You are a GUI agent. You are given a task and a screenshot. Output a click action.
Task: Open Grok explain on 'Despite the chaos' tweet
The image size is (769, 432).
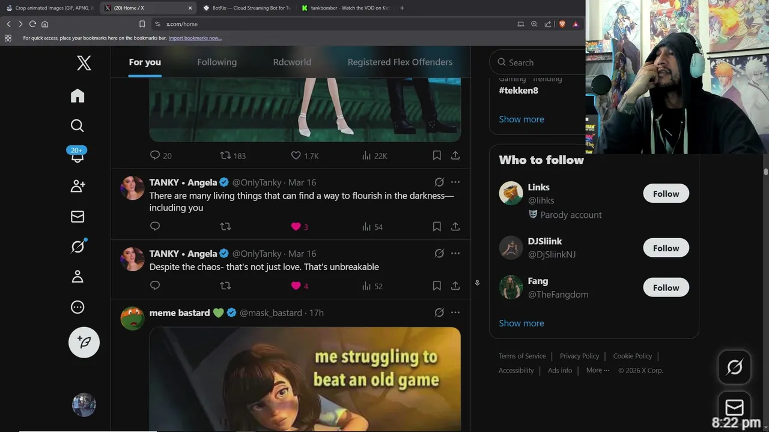tap(439, 253)
